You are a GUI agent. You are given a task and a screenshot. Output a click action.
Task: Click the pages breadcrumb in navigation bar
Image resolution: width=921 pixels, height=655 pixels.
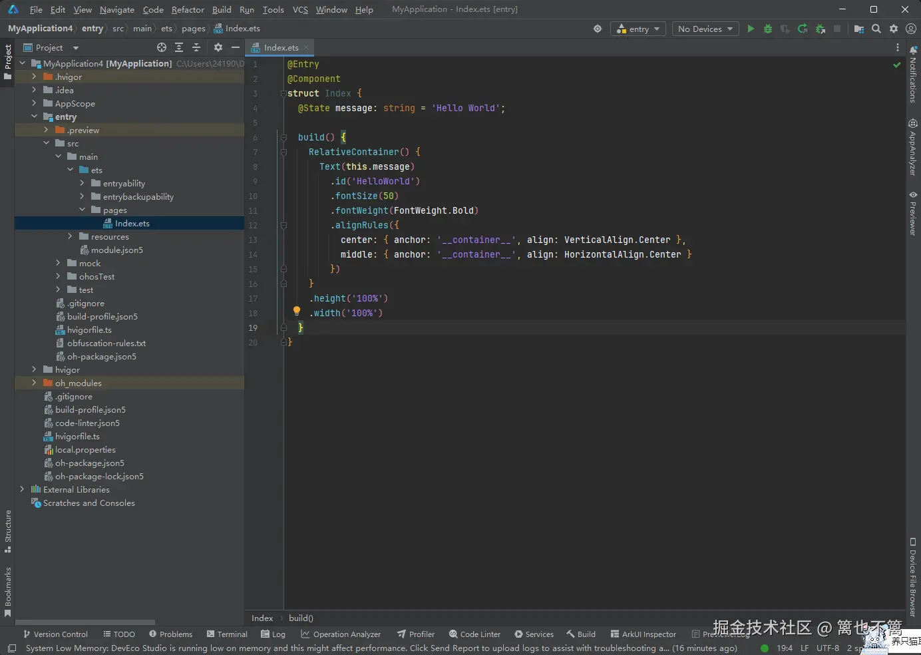(x=193, y=29)
